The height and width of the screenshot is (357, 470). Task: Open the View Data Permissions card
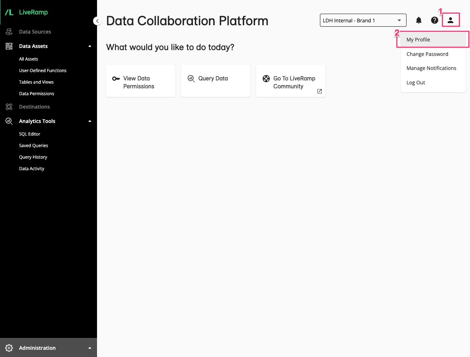(141, 81)
